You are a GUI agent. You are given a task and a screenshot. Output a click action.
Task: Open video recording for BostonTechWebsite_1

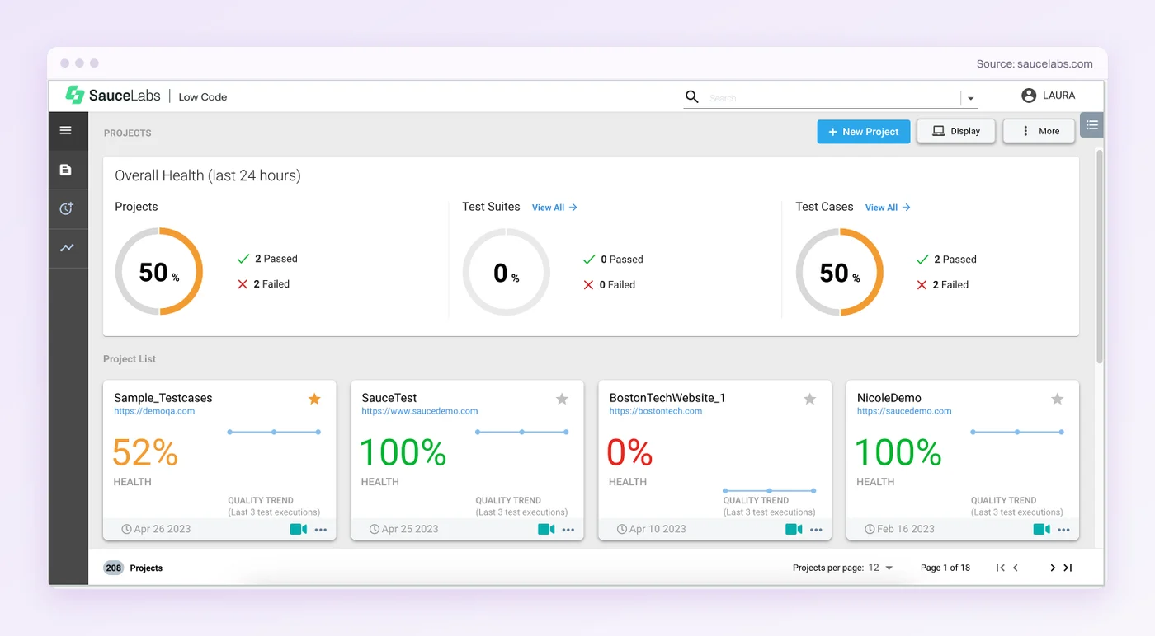[x=794, y=529]
